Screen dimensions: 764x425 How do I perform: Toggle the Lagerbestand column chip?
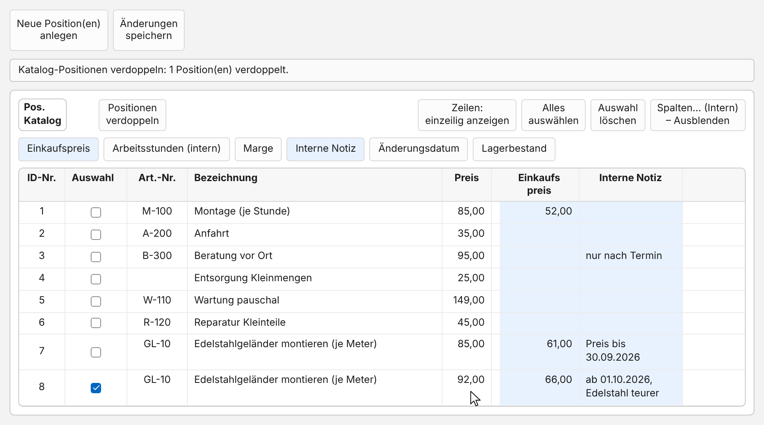[x=514, y=149]
